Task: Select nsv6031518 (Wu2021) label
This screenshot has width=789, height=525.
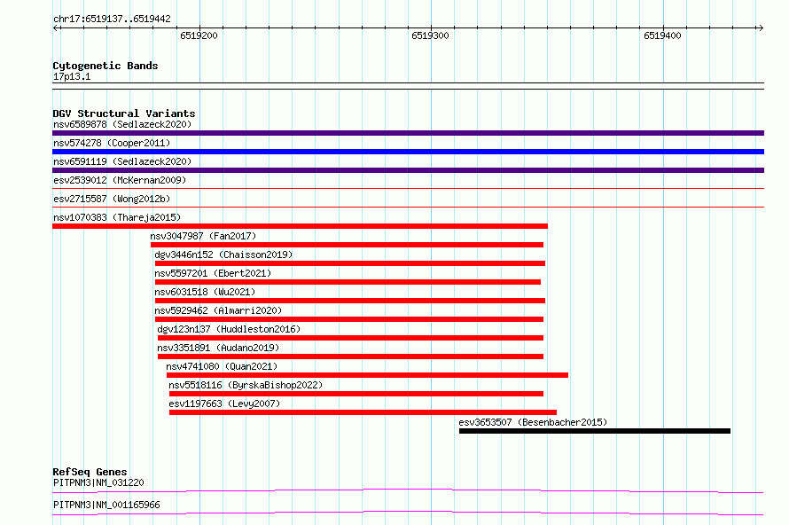Action: pos(205,292)
